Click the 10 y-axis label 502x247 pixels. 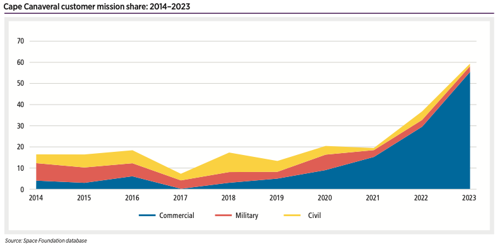tap(21, 168)
